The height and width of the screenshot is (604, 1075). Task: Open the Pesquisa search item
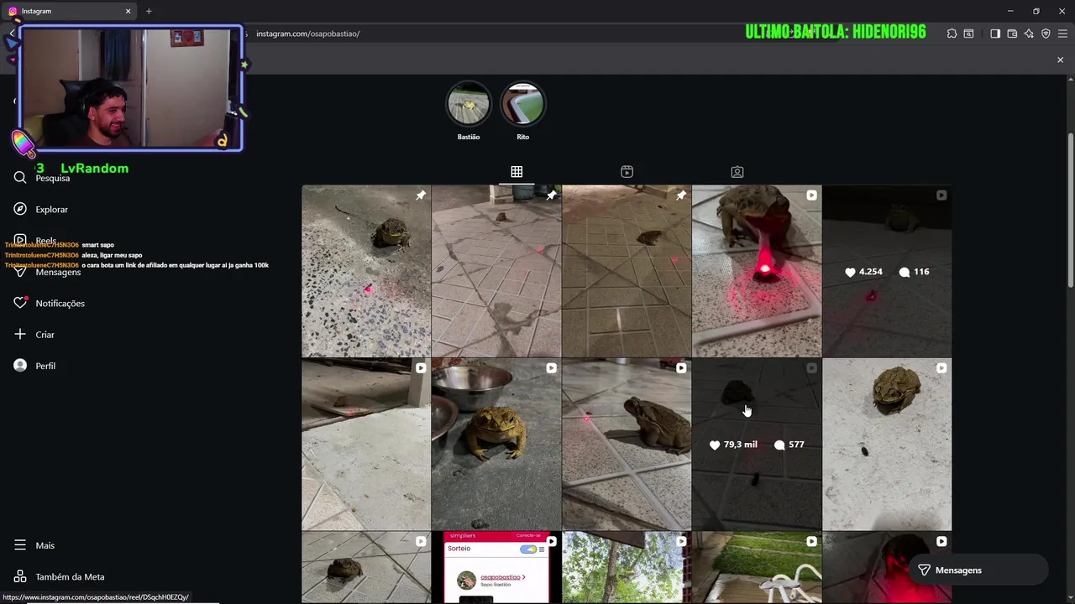[42, 178]
